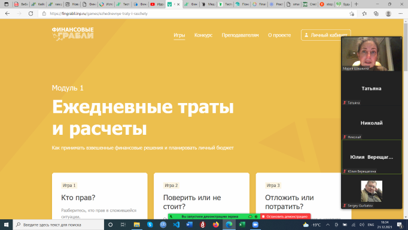Image resolution: width=408 pixels, height=230 pixels.
Task: Open the Игры menu item
Action: click(x=179, y=35)
